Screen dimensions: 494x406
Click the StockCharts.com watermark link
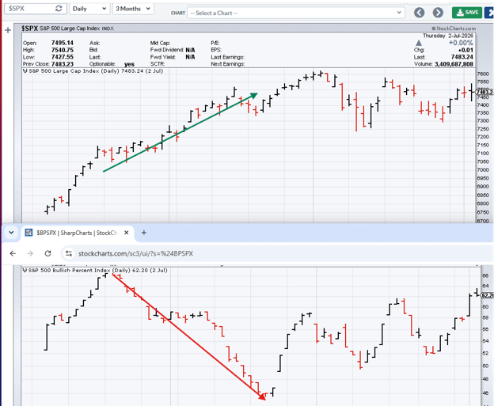pyautogui.click(x=454, y=28)
